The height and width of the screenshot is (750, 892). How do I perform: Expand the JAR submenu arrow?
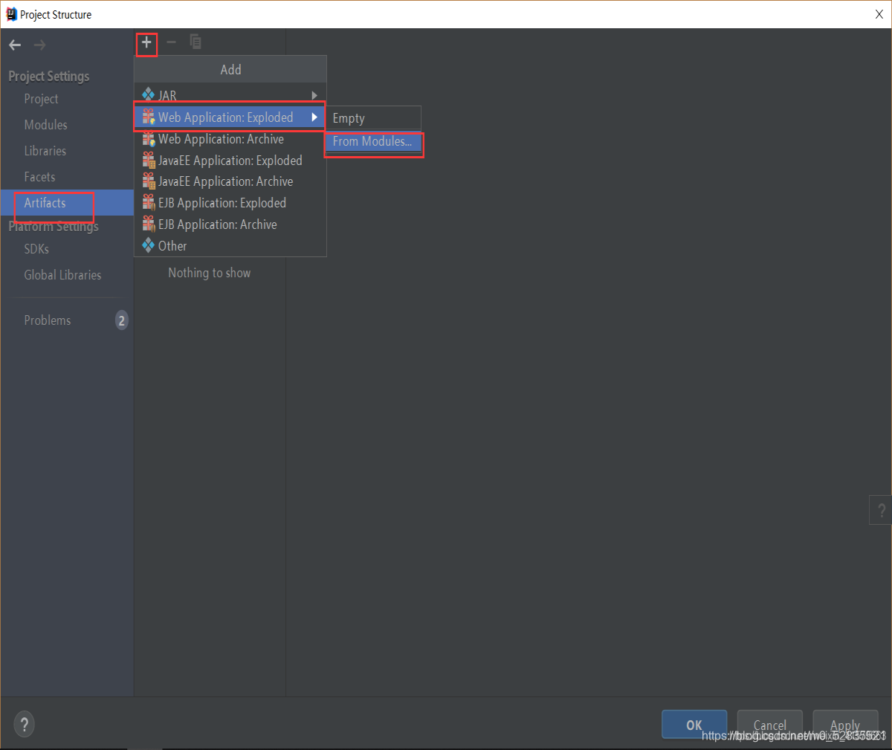tap(314, 95)
